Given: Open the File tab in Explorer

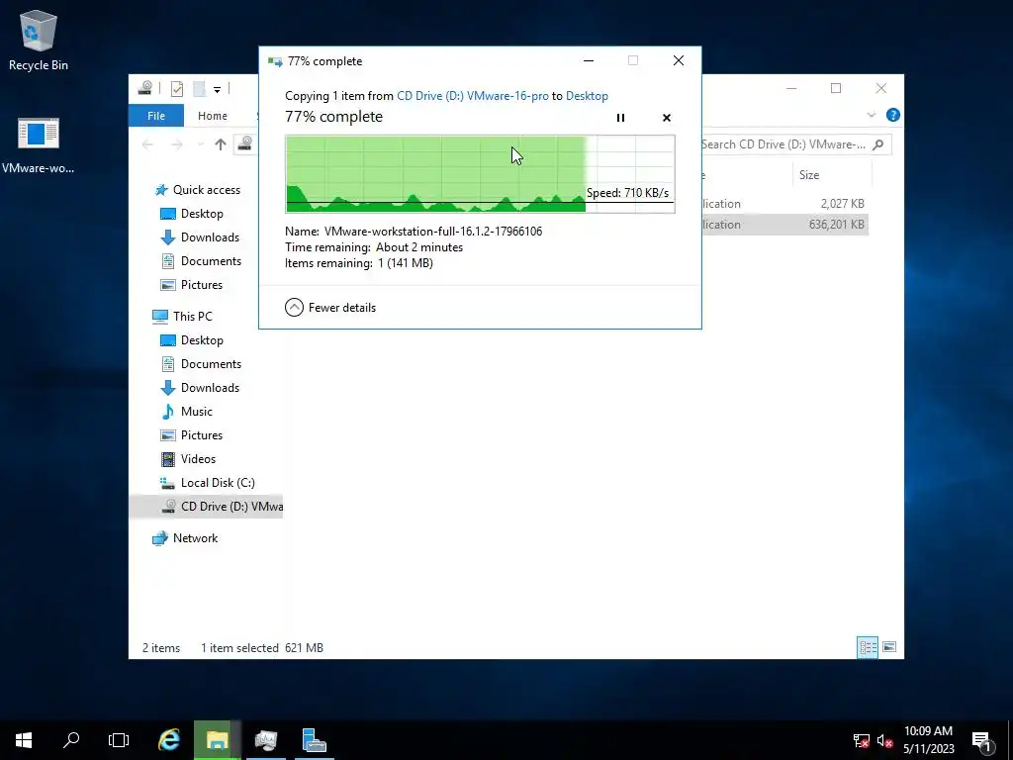Looking at the screenshot, I should [x=156, y=116].
